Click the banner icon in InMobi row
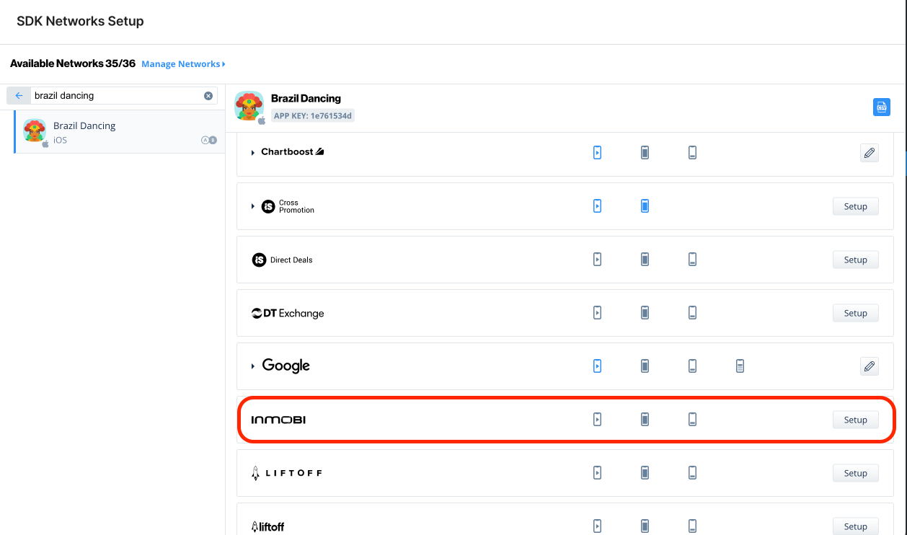907x535 pixels. 692,420
